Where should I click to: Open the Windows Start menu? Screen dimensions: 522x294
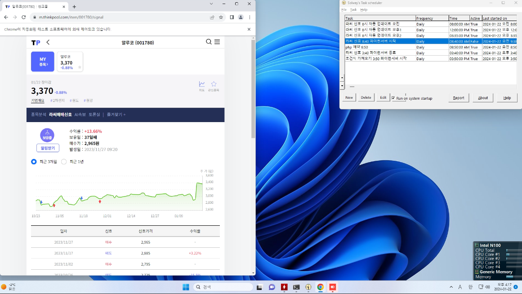coord(186,287)
